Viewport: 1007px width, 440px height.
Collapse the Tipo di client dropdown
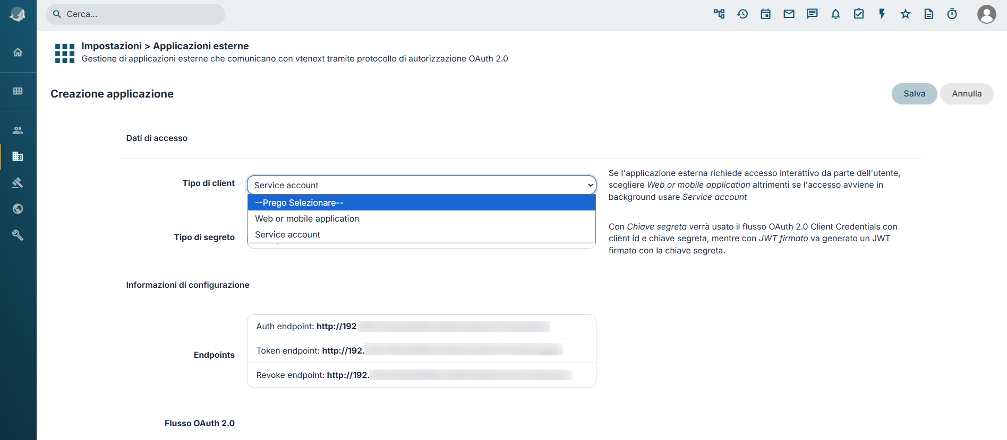click(x=422, y=185)
